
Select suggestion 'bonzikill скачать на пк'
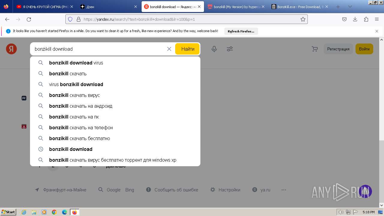pyautogui.click(x=115, y=117)
